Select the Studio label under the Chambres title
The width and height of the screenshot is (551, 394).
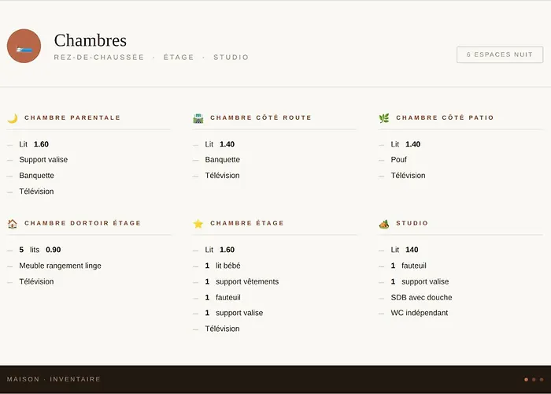(231, 57)
